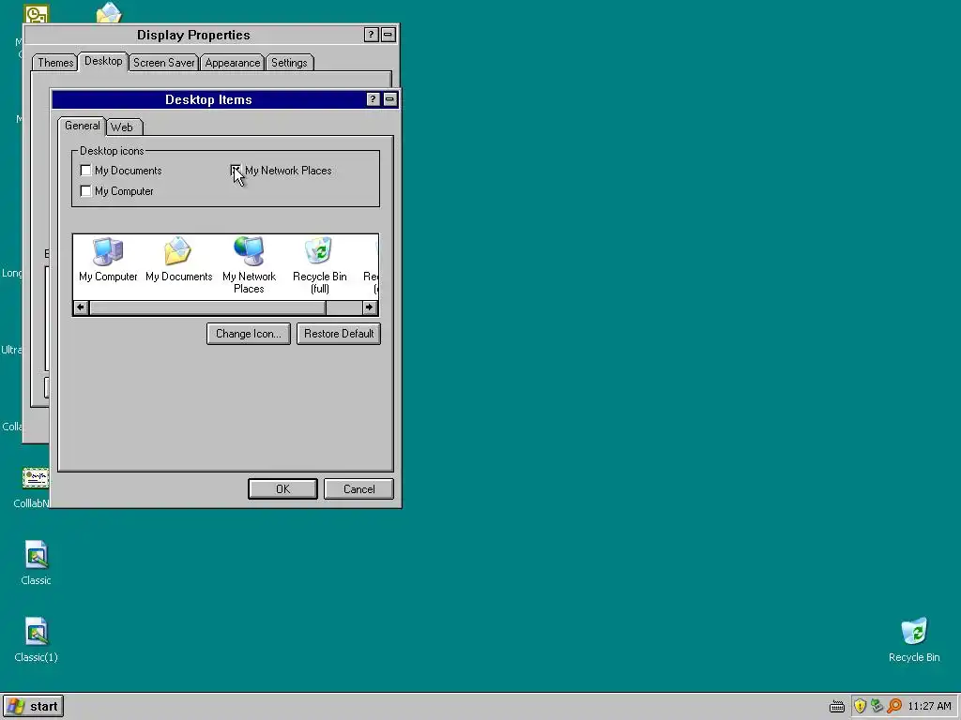Open the start menu

(x=33, y=707)
